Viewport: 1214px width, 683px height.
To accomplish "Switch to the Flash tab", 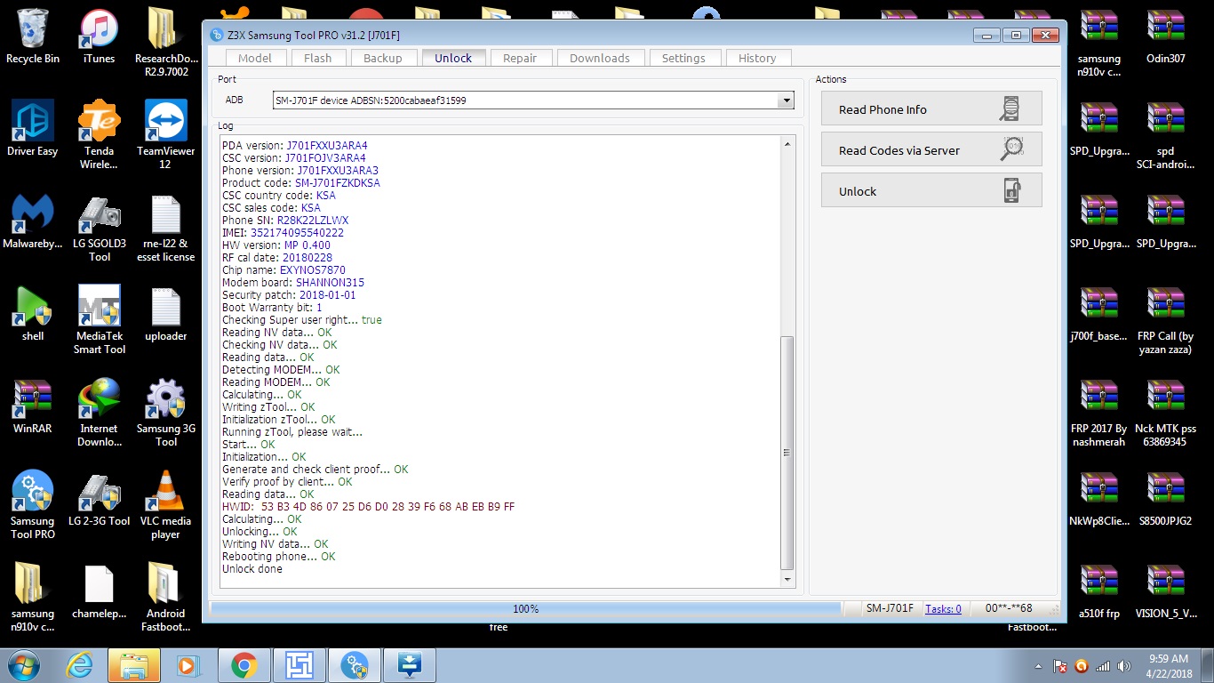I will coord(317,58).
